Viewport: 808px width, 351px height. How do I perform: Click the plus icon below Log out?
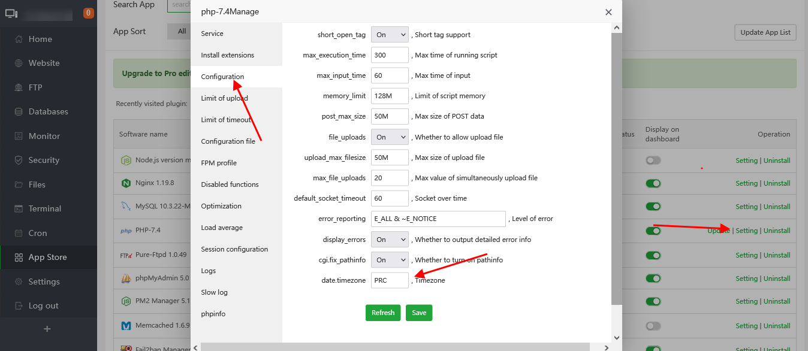47,329
